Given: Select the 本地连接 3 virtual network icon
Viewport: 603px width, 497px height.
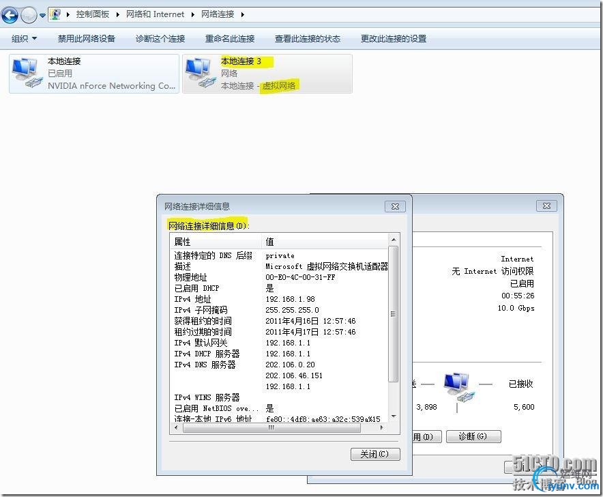Looking at the screenshot, I should coord(200,73).
